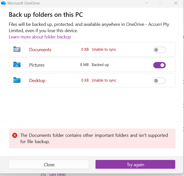Select the Desktop folder name

point(37,81)
